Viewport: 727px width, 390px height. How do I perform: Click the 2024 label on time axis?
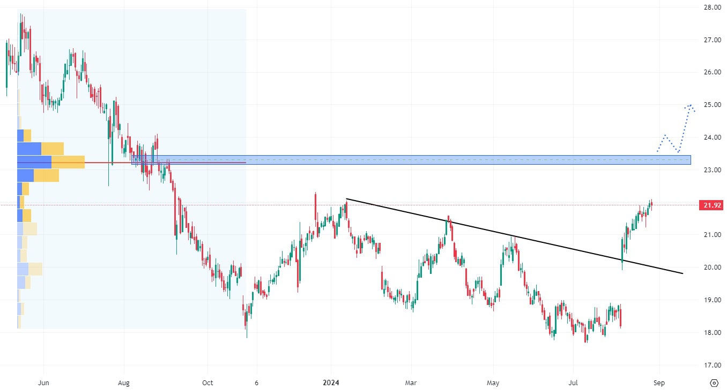331,383
